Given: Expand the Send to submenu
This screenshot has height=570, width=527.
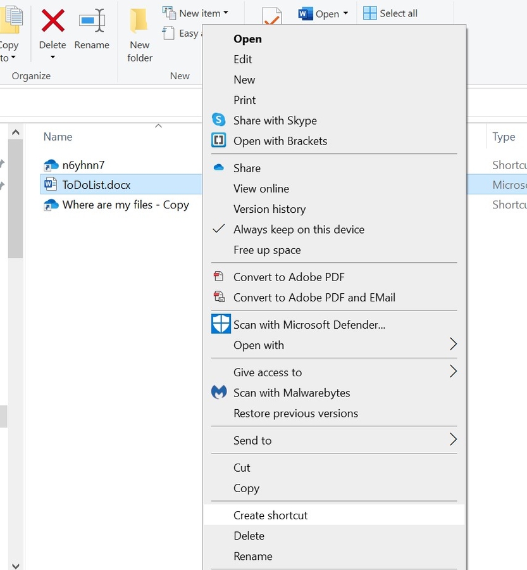Looking at the screenshot, I should pos(452,440).
